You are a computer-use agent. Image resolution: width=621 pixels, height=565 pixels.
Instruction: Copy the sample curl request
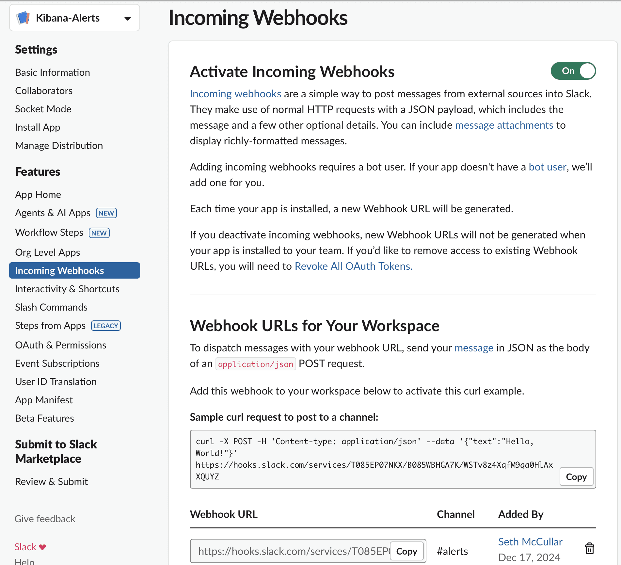pyautogui.click(x=576, y=477)
